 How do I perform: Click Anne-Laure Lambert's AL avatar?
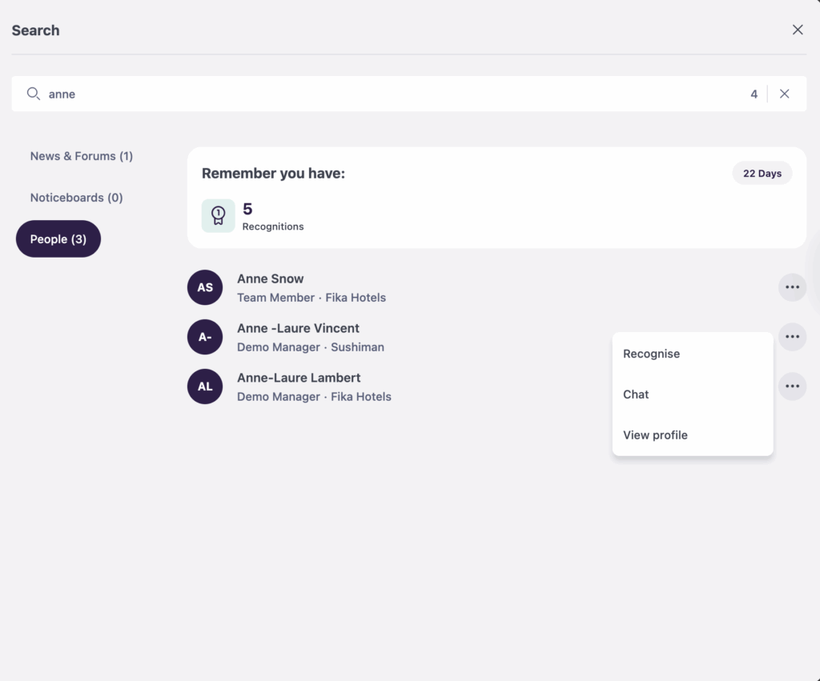point(205,387)
